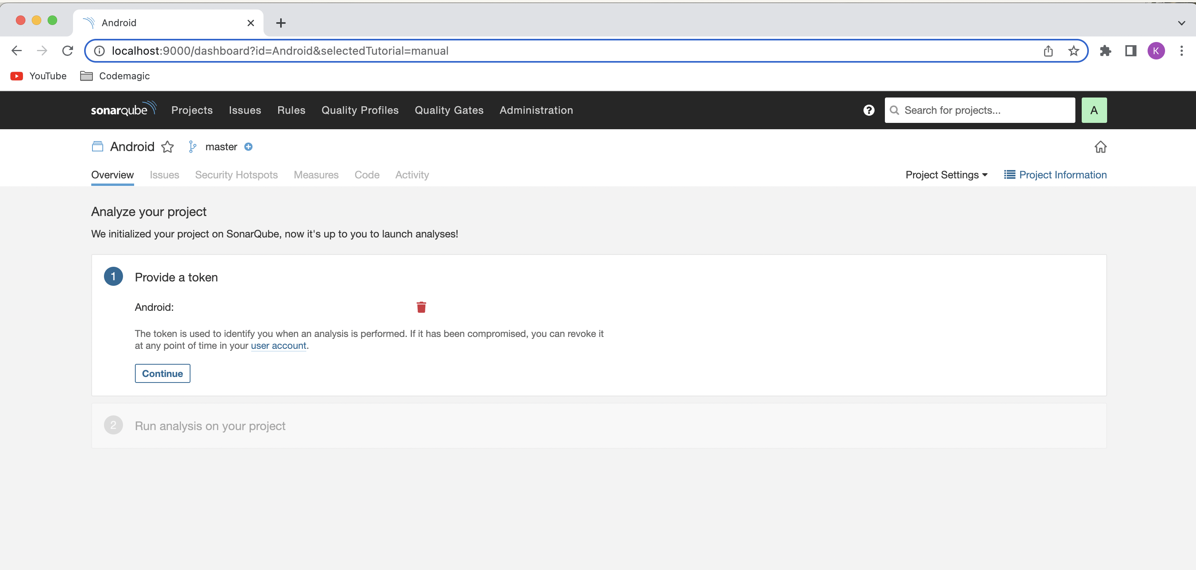The width and height of the screenshot is (1196, 570).
Task: Click the plus icon next to master branch
Action: pyautogui.click(x=248, y=147)
